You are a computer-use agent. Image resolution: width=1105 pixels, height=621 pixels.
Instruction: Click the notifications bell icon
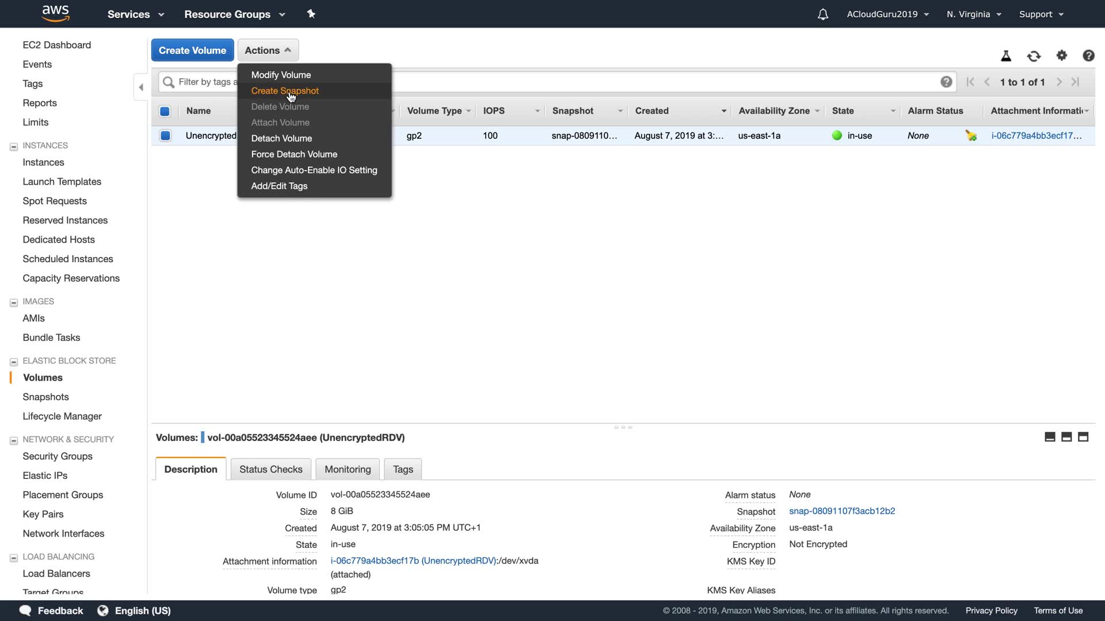pos(823,14)
